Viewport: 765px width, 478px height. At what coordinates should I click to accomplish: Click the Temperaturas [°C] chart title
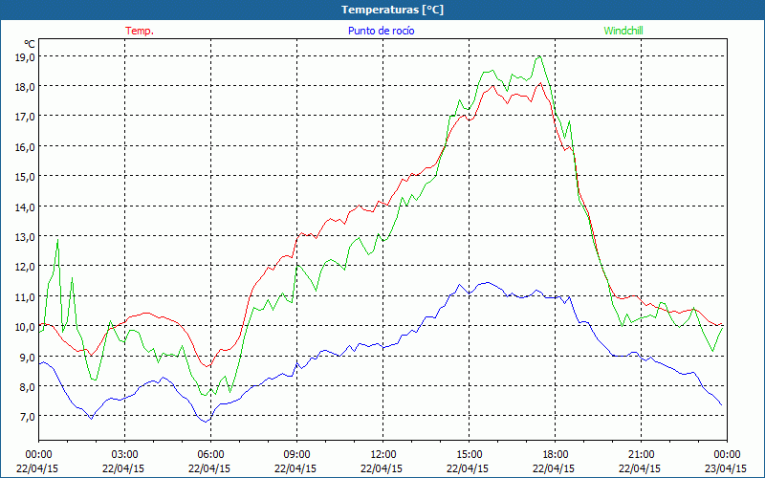392,10
